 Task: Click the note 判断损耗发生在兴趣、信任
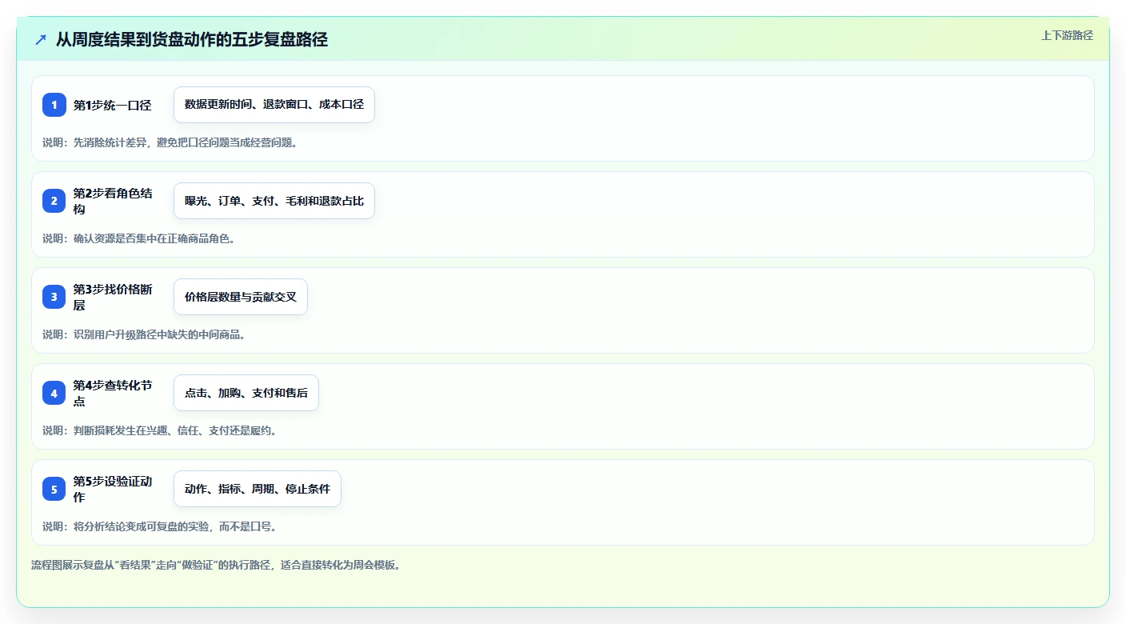pyautogui.click(x=136, y=430)
